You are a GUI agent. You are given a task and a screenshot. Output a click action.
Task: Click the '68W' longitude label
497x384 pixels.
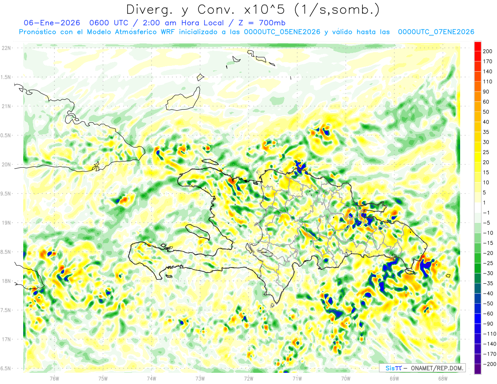pyautogui.click(x=443, y=379)
